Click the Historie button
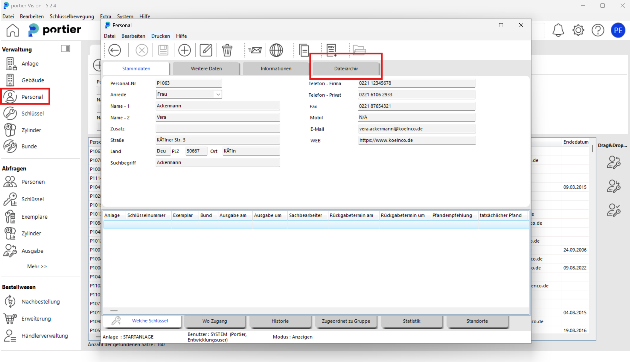The width and height of the screenshot is (630, 362). [280, 321]
